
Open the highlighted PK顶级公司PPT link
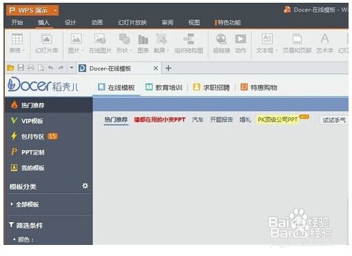pos(277,119)
